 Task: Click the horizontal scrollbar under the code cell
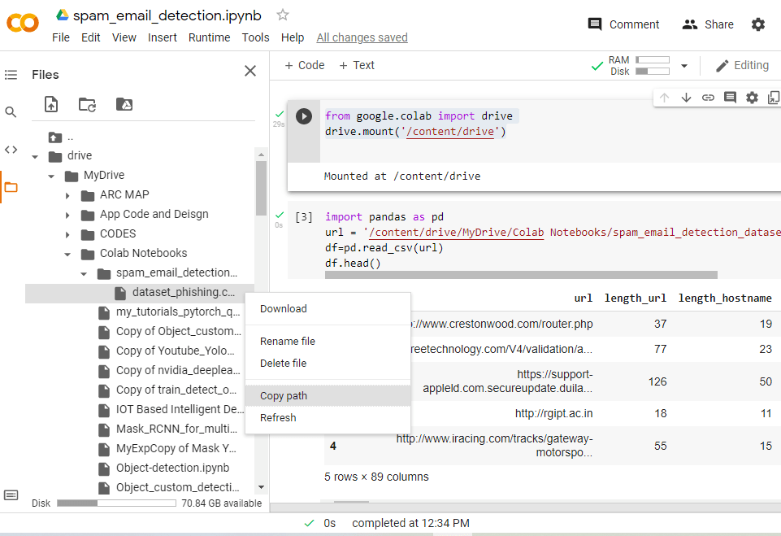click(520, 275)
